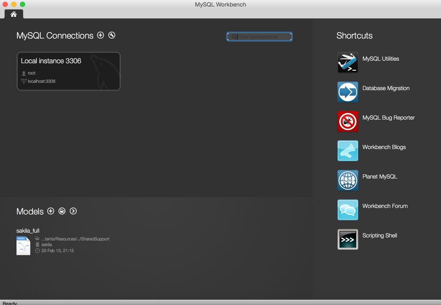Click the sakila_full model name
The image size is (441, 305).
(28, 230)
